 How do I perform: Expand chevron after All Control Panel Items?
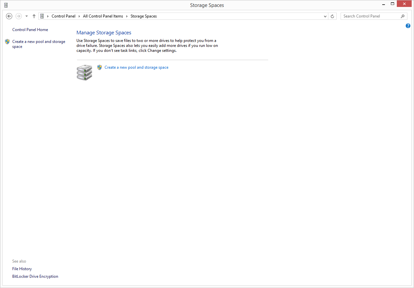coord(127,16)
